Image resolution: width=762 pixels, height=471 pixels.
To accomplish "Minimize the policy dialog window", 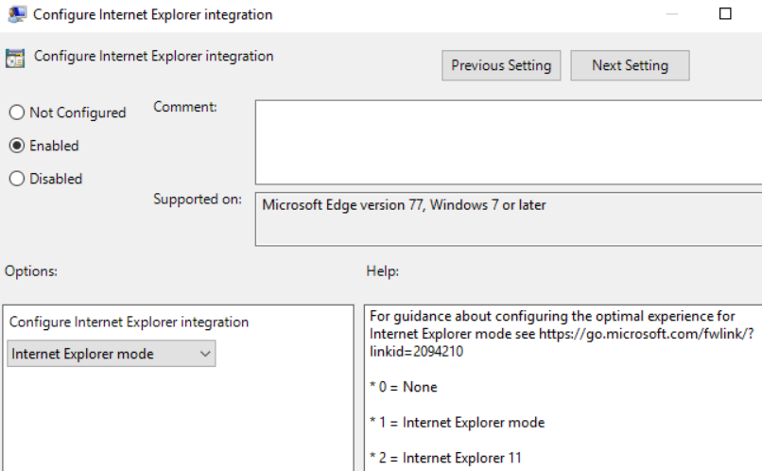I will 671,14.
